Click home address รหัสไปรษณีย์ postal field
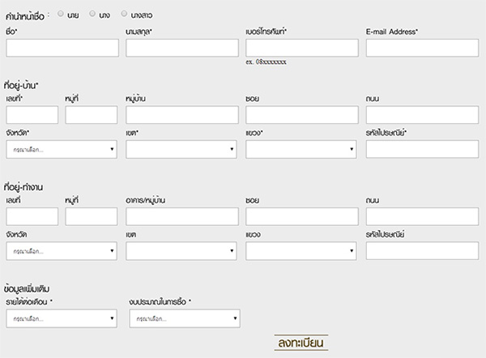Screen dimensions: 486x358 [x=422, y=149]
